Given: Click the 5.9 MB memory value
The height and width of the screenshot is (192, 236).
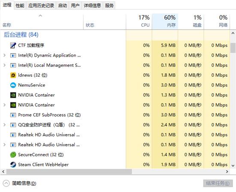Looking at the screenshot, I should point(168,45).
